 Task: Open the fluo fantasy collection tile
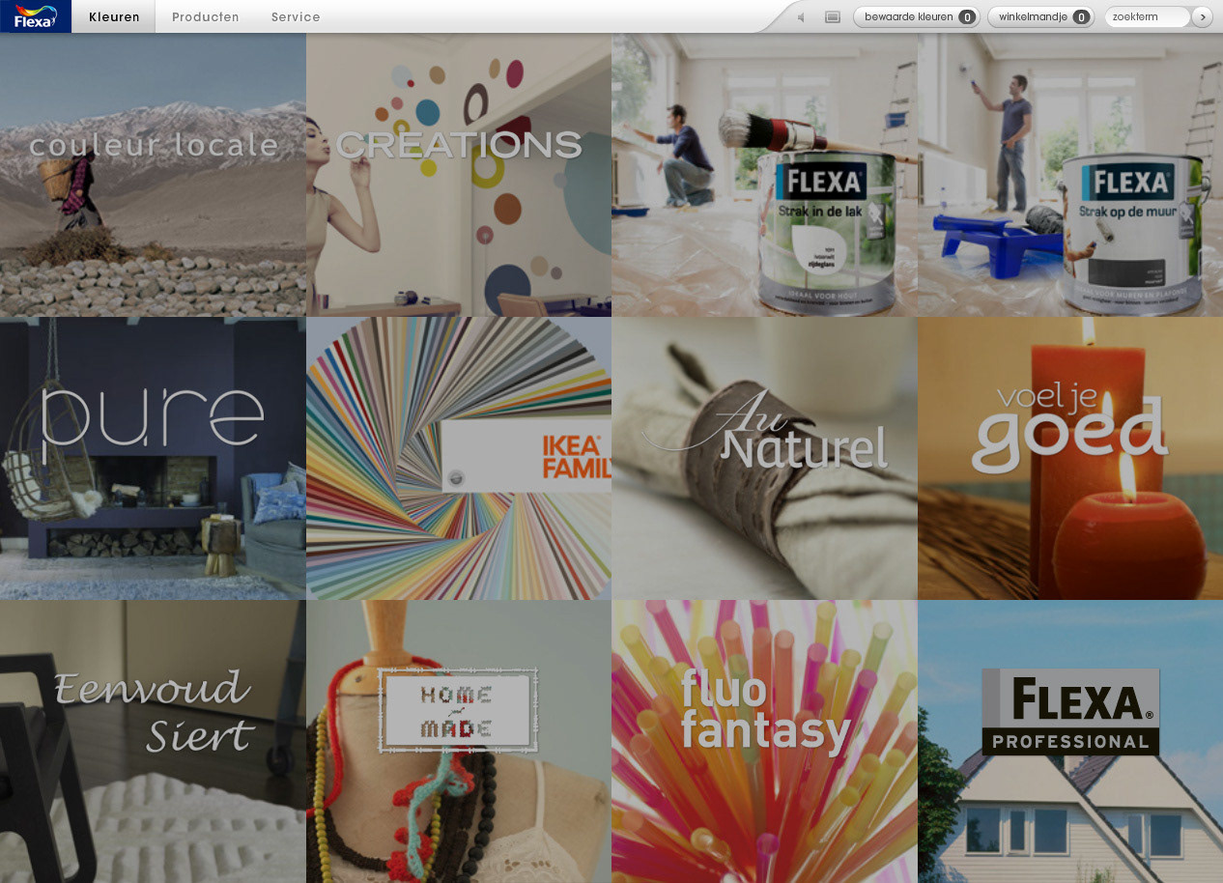coord(764,741)
